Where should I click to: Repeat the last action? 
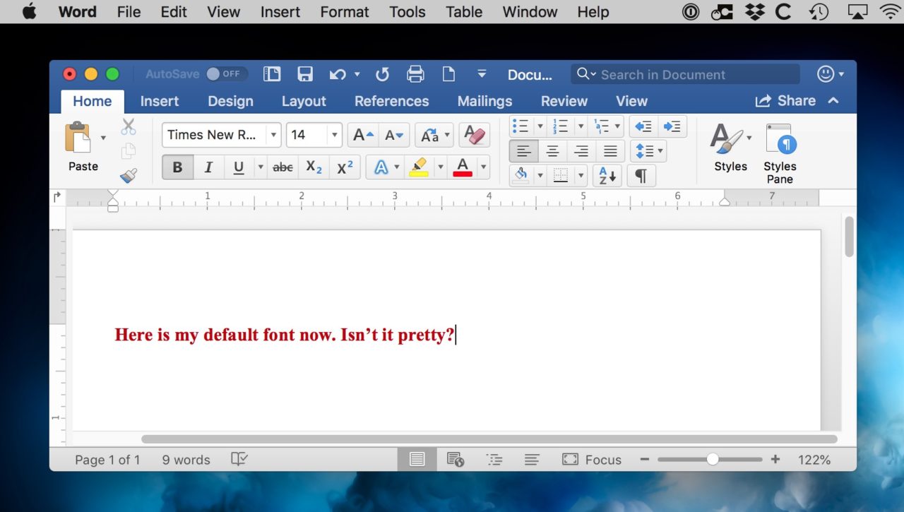[382, 74]
